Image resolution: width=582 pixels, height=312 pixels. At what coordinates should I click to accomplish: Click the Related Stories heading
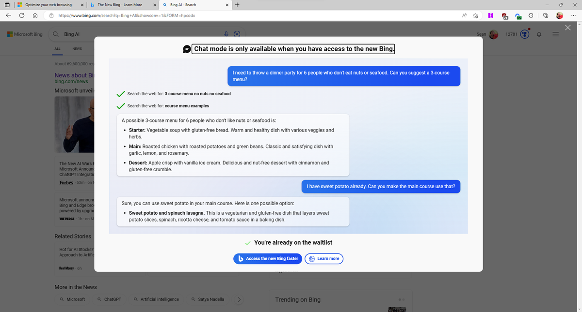(73, 236)
